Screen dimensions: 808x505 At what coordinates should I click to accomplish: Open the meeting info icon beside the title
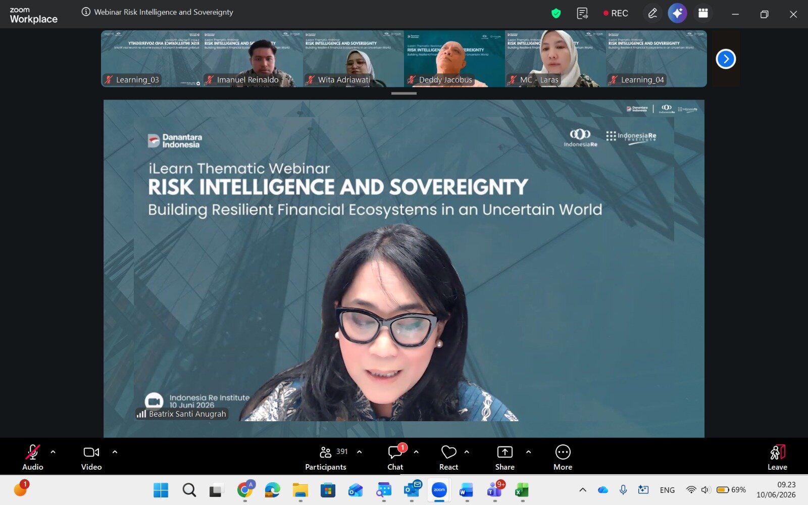[x=86, y=12]
